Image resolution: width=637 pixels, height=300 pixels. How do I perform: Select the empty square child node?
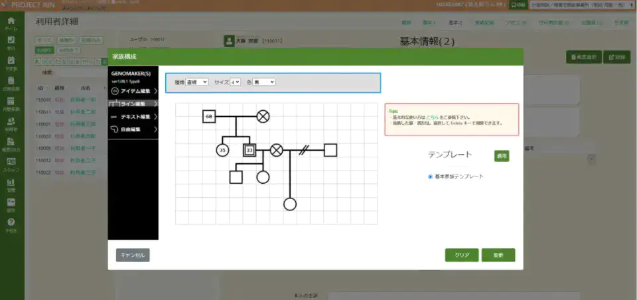[x=236, y=177]
